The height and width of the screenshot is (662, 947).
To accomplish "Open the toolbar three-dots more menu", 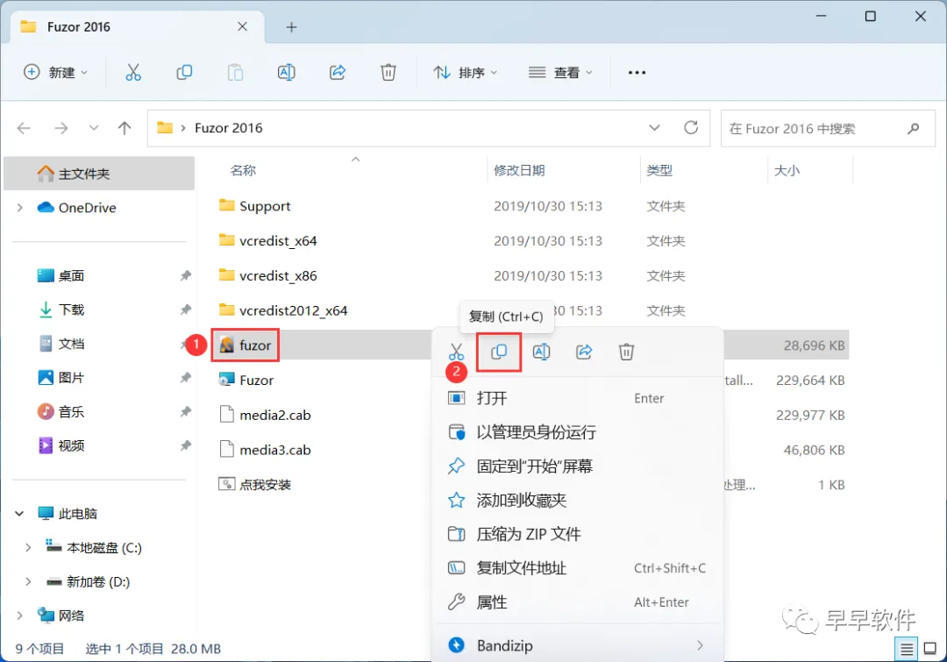I will (x=637, y=73).
